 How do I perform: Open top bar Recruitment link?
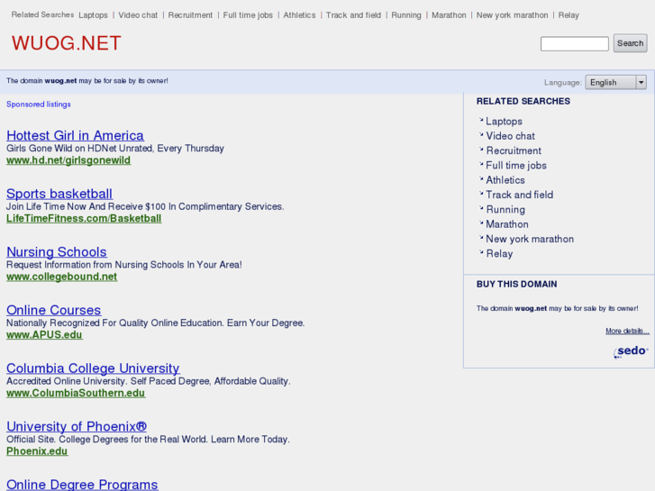tap(190, 15)
